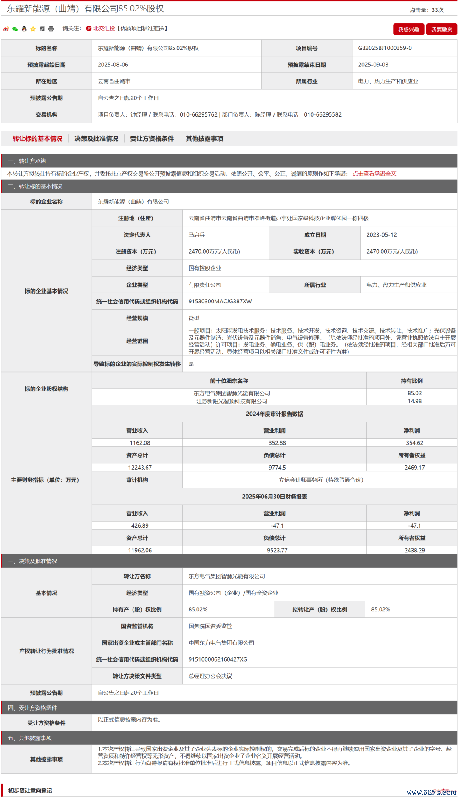Switch to the 转让标的基本情况 tab
This screenshot has height=799, width=459.
(37, 139)
